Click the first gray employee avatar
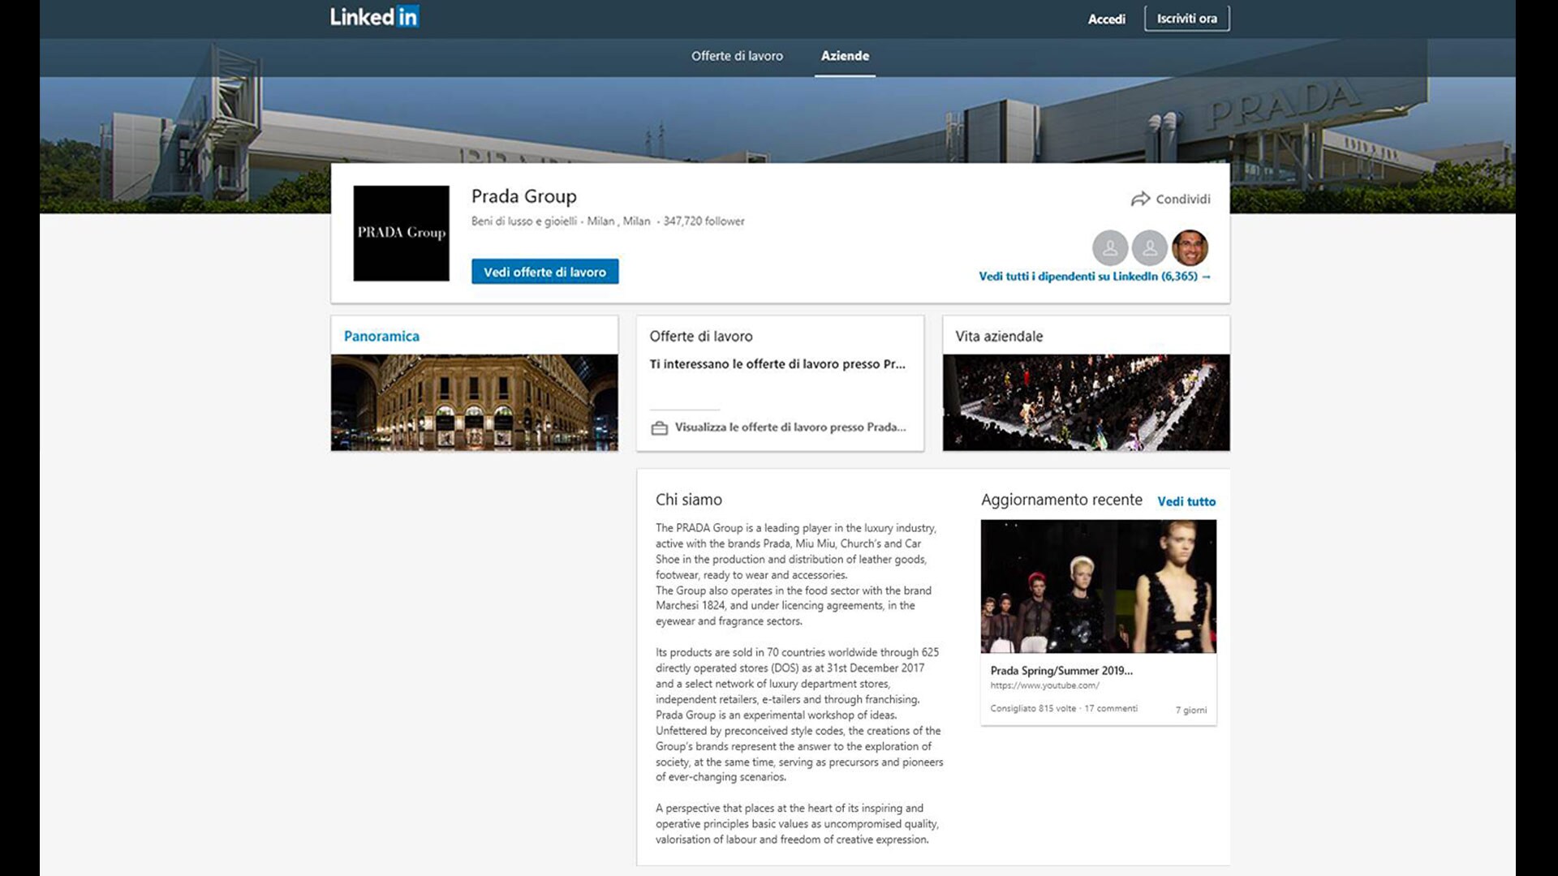The width and height of the screenshot is (1558, 876). click(1109, 248)
